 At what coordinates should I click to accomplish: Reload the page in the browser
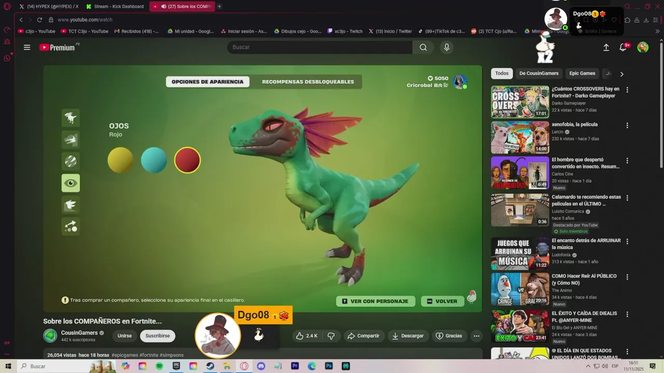[39, 20]
